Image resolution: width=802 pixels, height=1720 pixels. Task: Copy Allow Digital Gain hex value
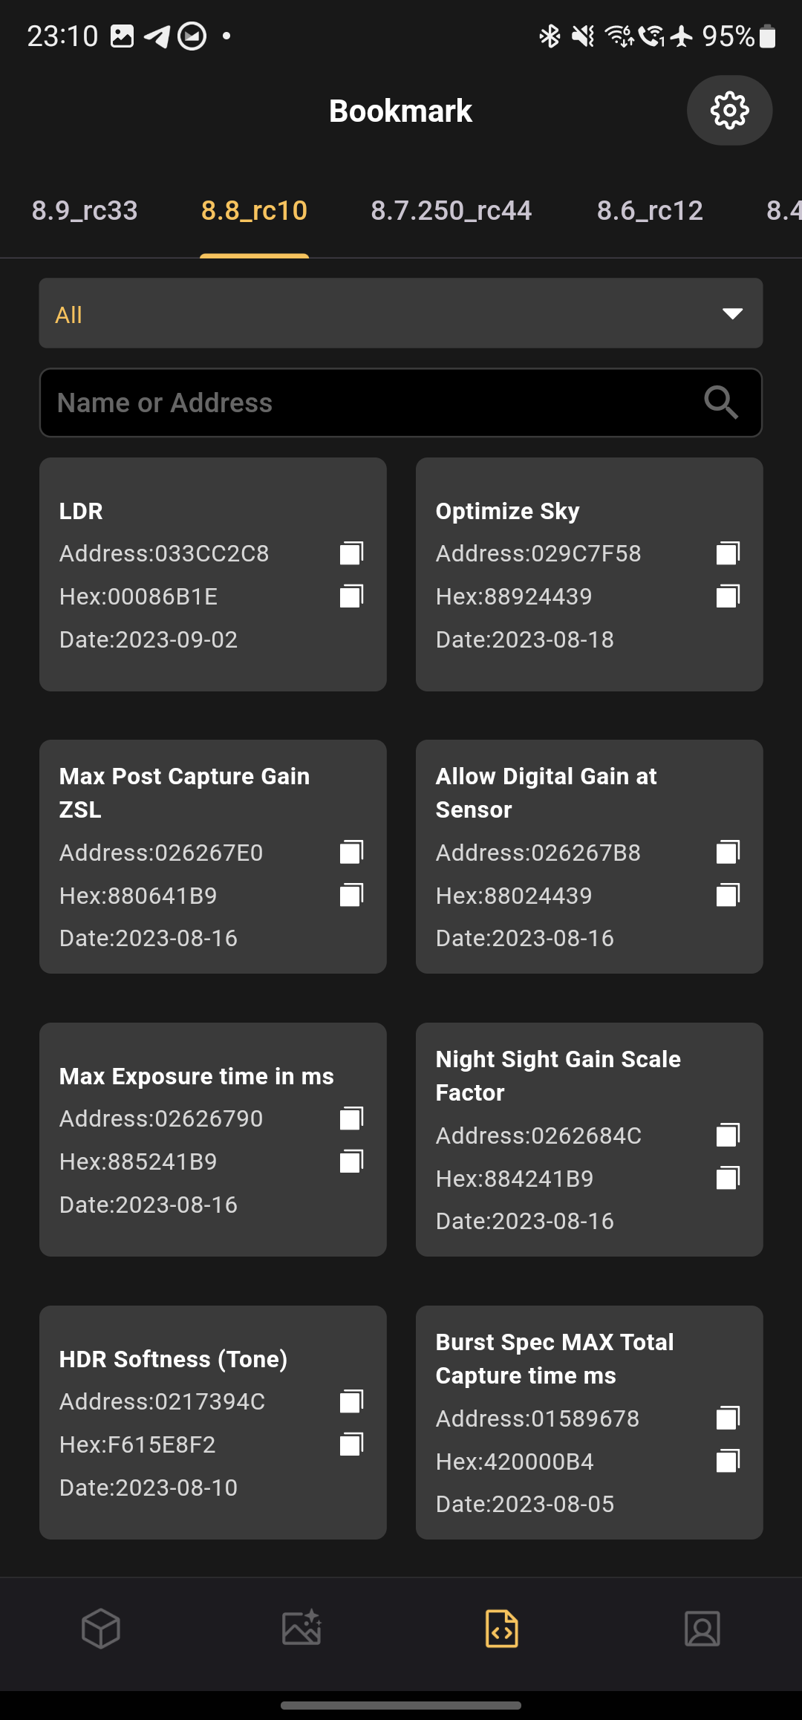[x=728, y=896]
